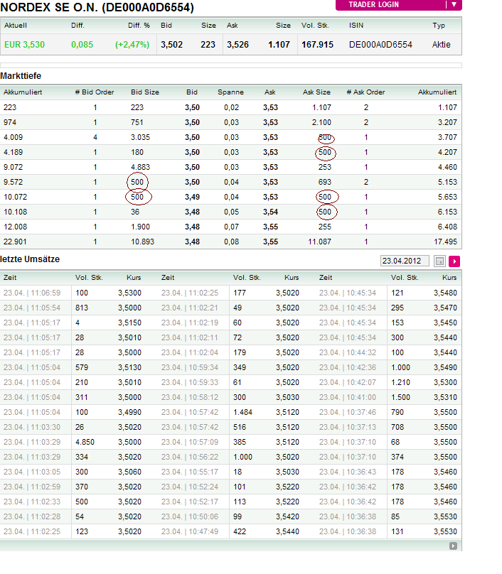
Task: Click the Markttiefe section heading
Action: pos(21,76)
